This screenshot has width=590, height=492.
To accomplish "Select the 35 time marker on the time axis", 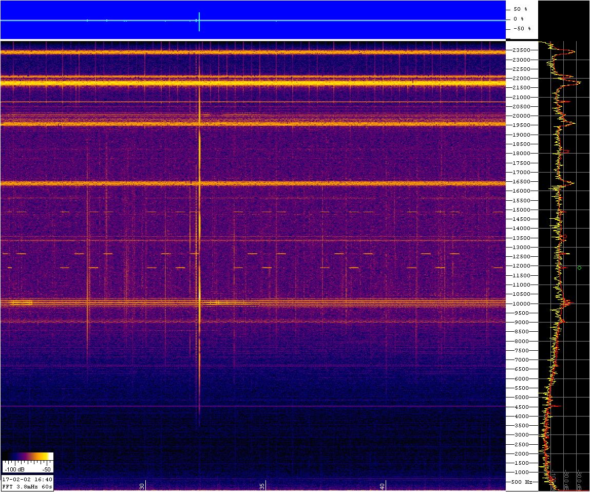I will pyautogui.click(x=262, y=486).
